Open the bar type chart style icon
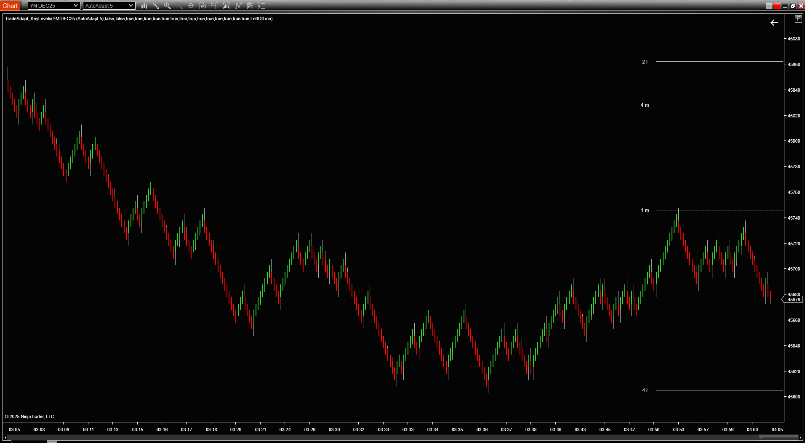Viewport: 805px width, 443px height. 144,6
